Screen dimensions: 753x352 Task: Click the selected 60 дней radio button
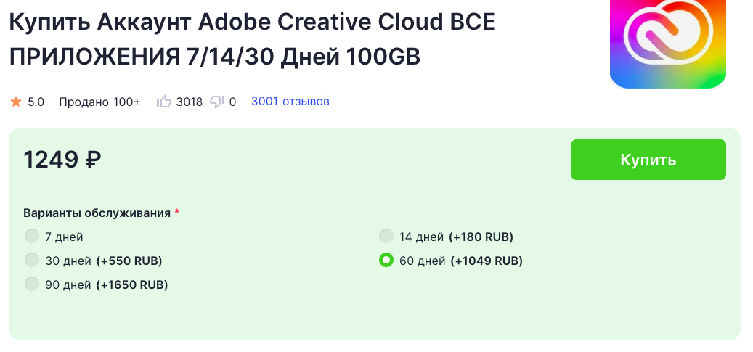point(386,260)
